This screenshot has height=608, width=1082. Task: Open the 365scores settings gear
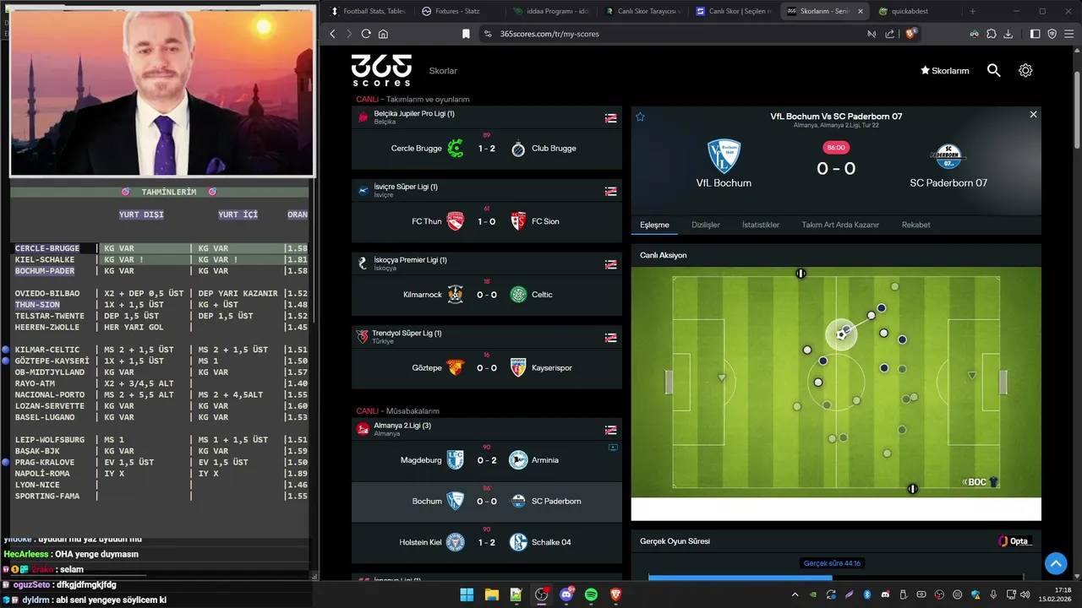(x=1025, y=71)
